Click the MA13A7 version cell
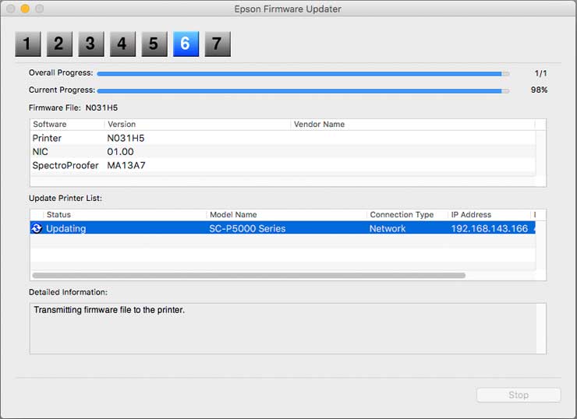 click(x=126, y=165)
